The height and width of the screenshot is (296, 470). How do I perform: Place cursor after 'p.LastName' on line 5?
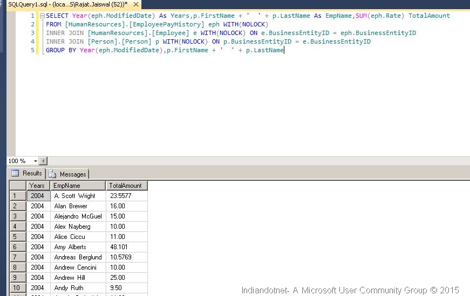coord(284,50)
